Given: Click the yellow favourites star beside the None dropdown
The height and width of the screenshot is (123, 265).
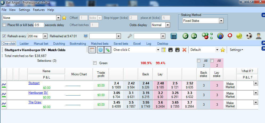Looking at the screenshot, I should point(64,18).
